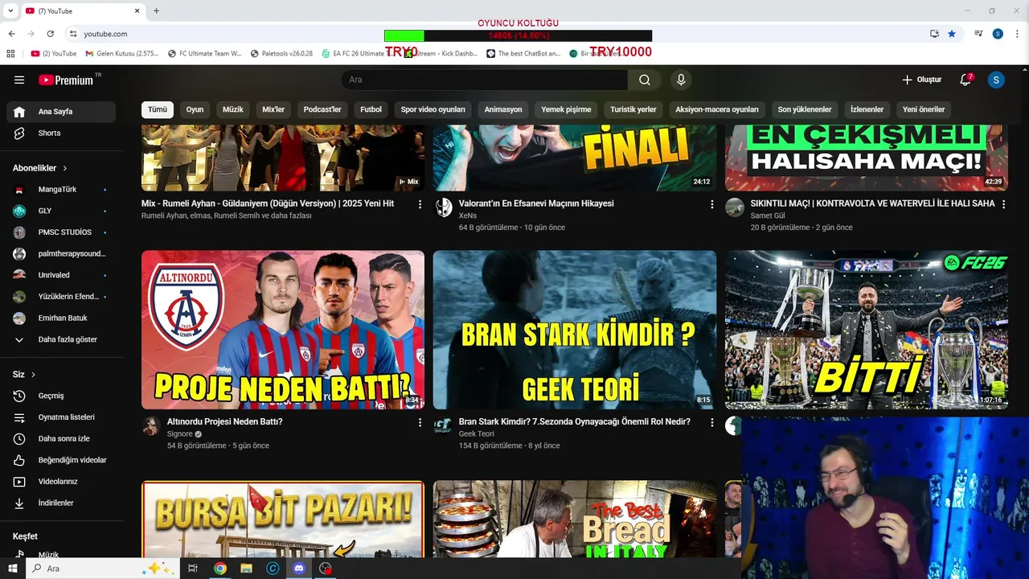Open Task View on the taskbar
The height and width of the screenshot is (579, 1029).
tap(193, 569)
